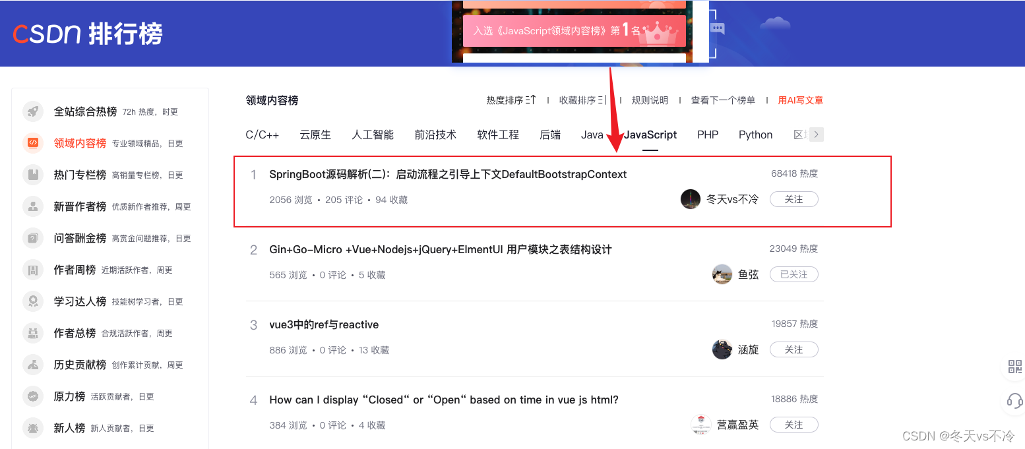Screen dimensions: 1025x449
Task: Click the rocket icon for 全站综合热榜
Action: point(33,111)
